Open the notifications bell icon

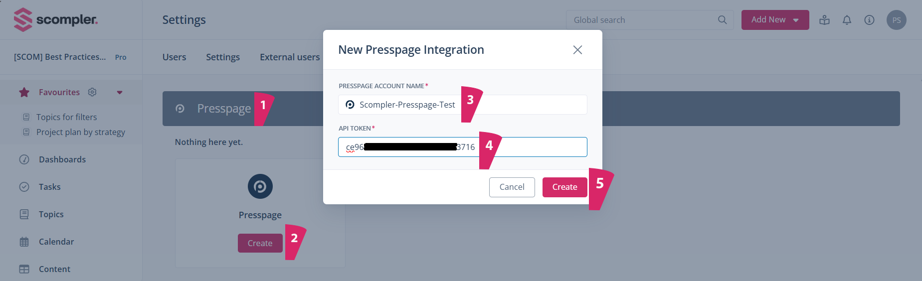(x=847, y=20)
